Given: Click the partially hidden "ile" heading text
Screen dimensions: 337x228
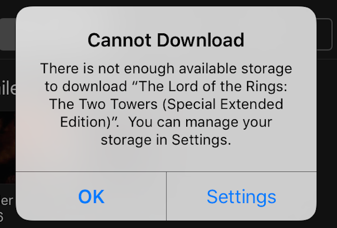Looking at the screenshot, I should [8, 88].
